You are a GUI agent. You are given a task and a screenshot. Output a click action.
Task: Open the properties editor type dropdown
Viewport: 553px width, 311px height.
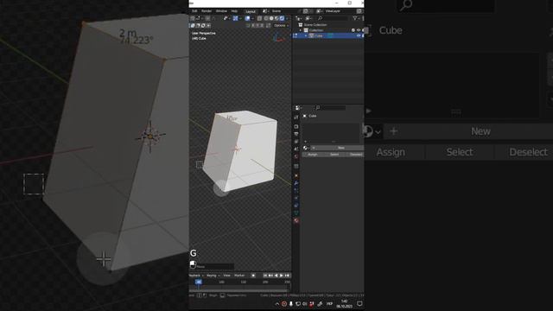pos(297,108)
